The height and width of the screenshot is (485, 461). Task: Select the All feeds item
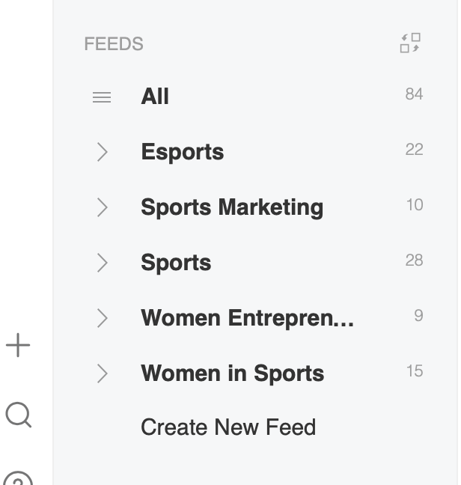(155, 97)
